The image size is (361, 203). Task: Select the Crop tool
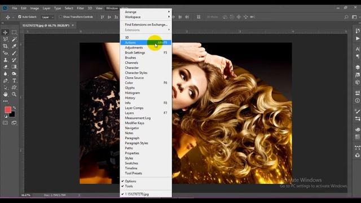tap(5, 46)
